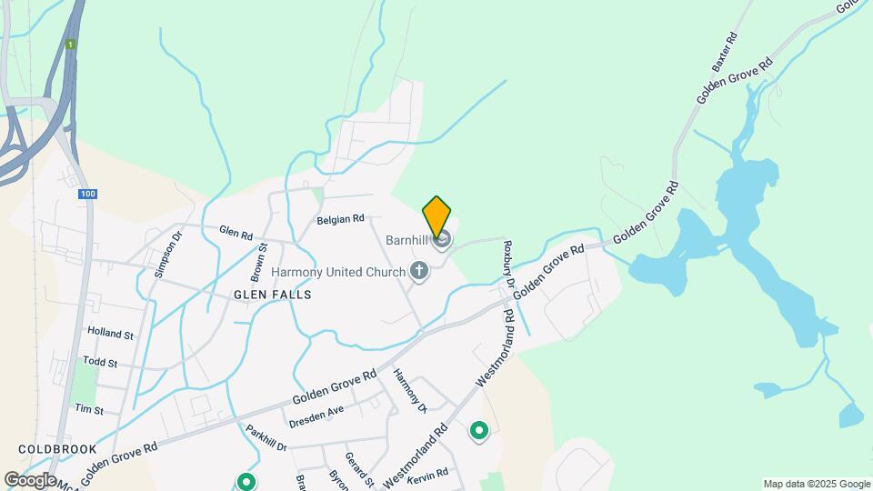The image size is (873, 491).
Task: Open the Google logo link
Action: (30, 480)
